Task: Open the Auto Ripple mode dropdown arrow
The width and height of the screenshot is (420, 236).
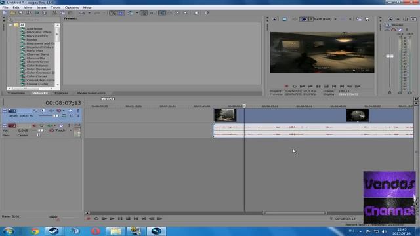Action: click(137, 13)
